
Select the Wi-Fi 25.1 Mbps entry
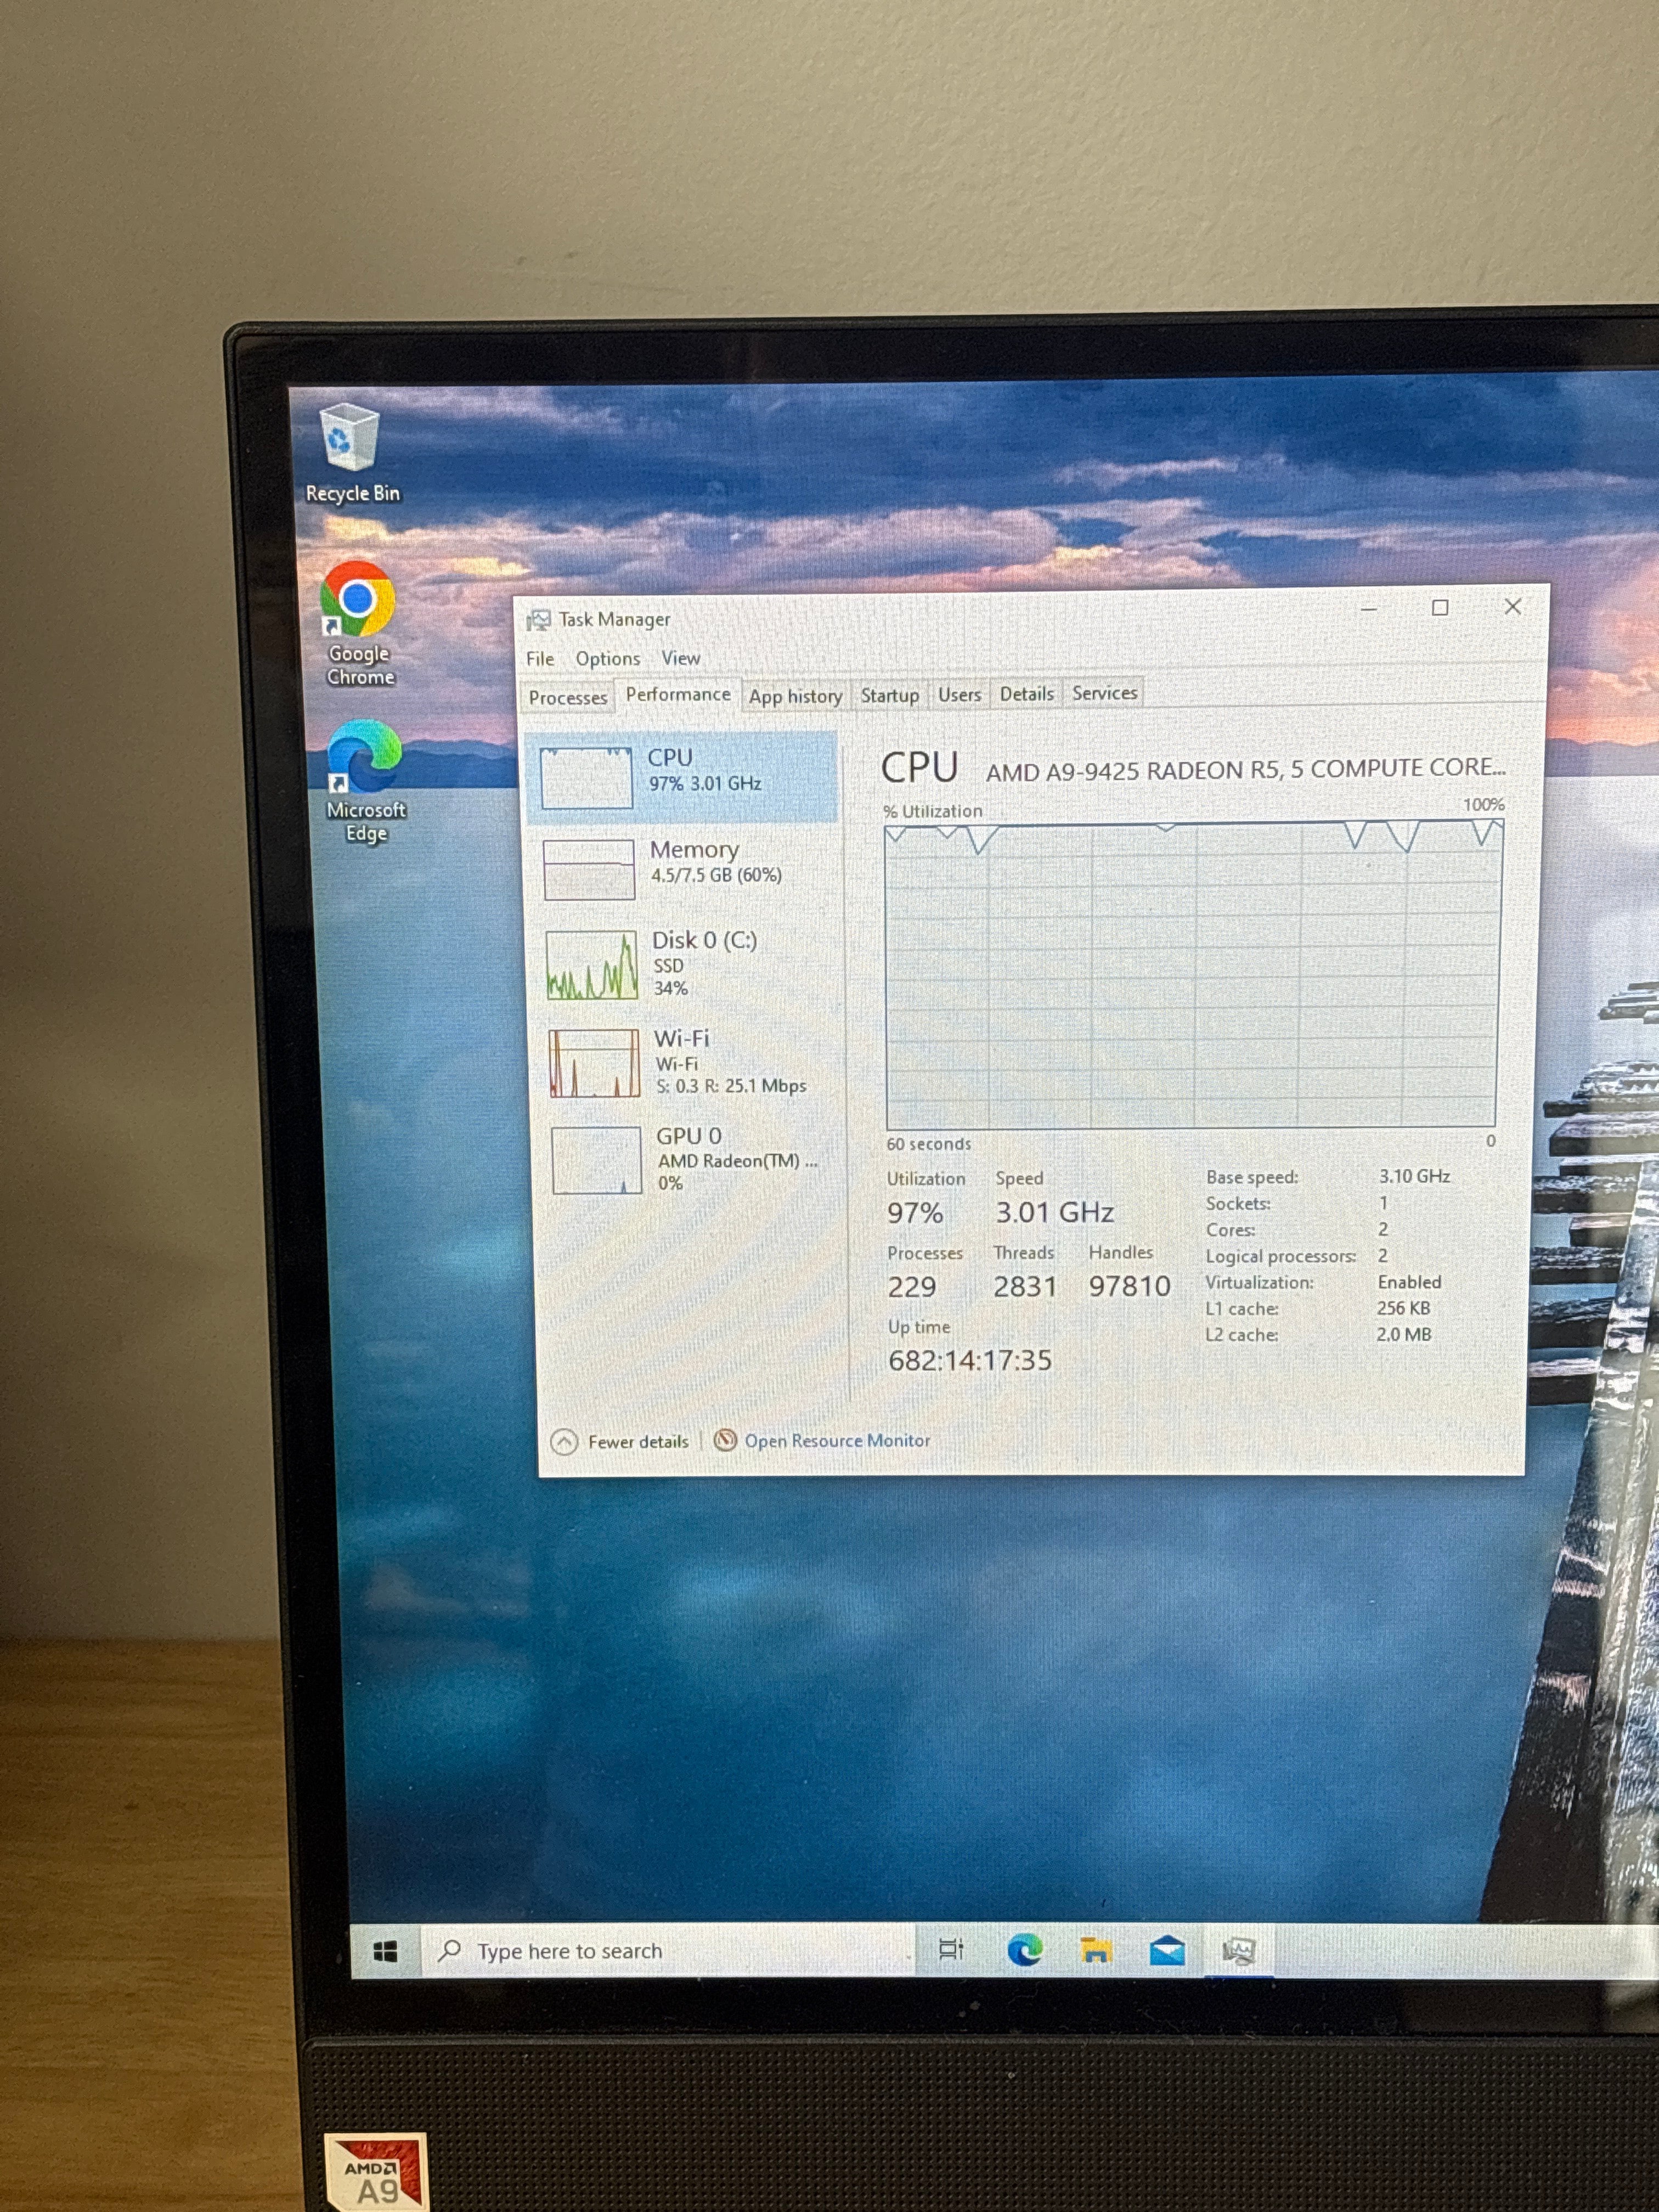pos(691,1062)
